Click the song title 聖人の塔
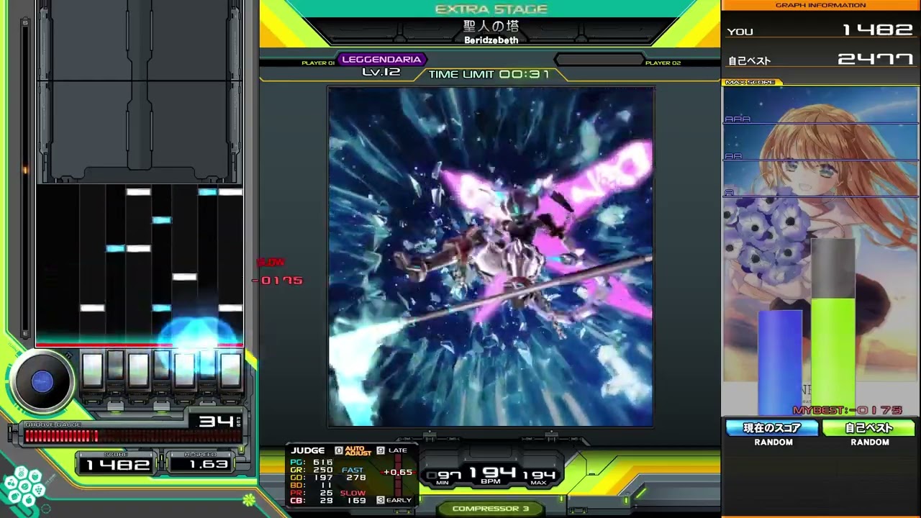The height and width of the screenshot is (518, 921). click(491, 27)
